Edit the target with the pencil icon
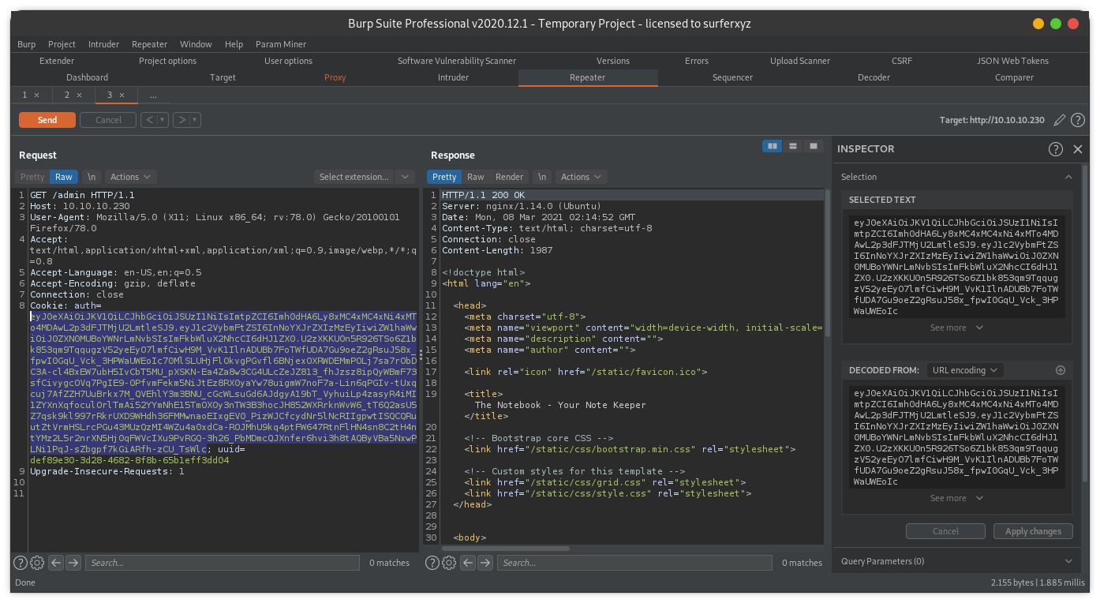Image resolution: width=1100 pixels, height=603 pixels. coord(1060,120)
